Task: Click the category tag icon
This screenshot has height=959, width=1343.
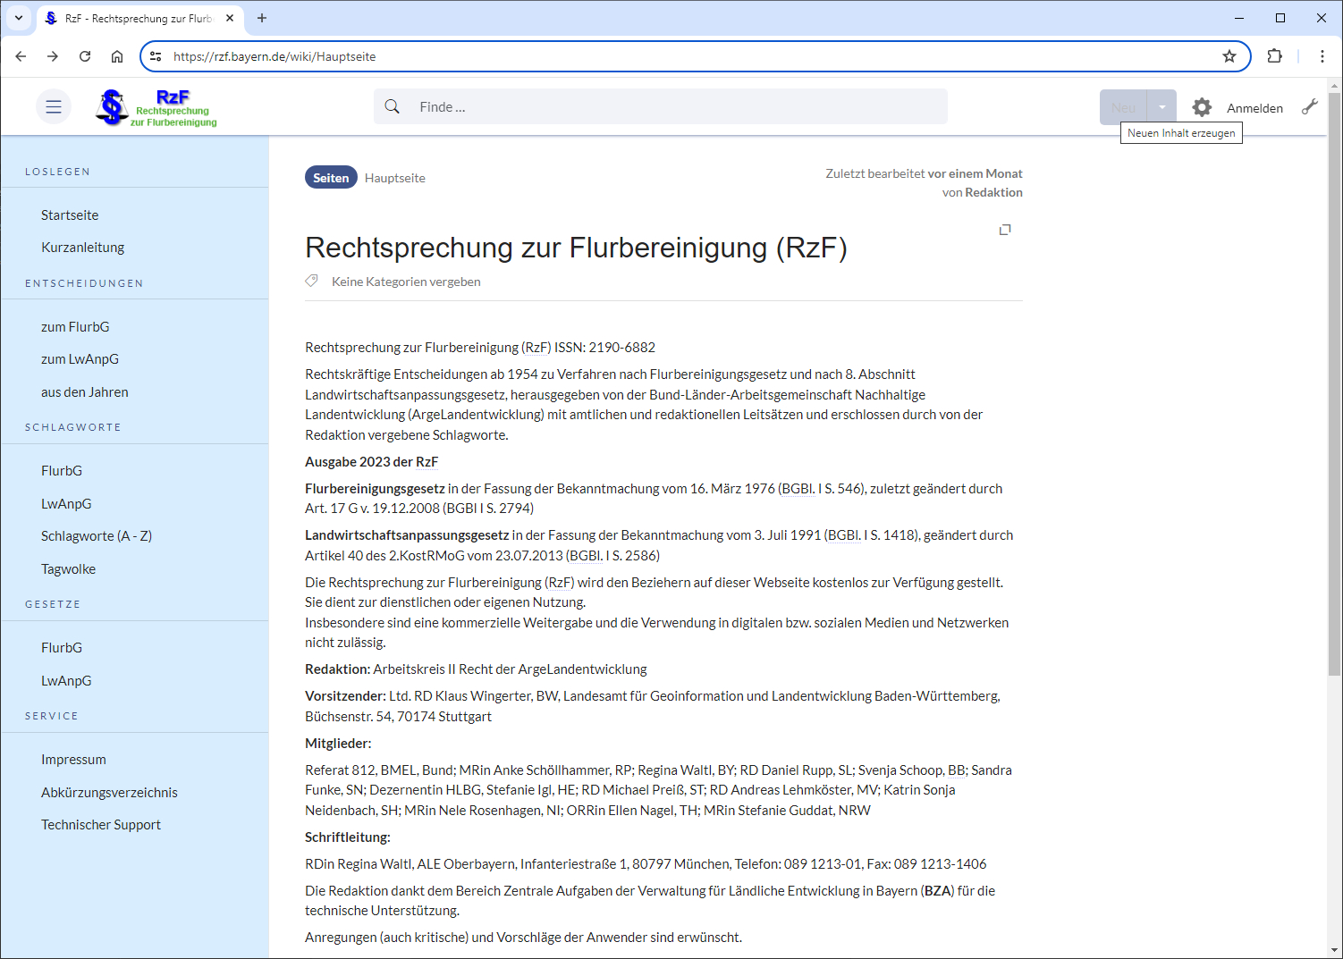Action: pos(312,281)
